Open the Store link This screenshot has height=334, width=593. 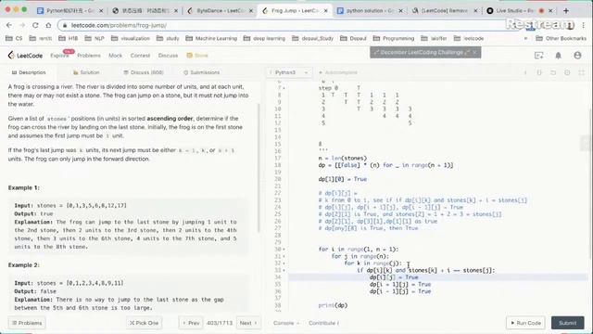pos(197,56)
